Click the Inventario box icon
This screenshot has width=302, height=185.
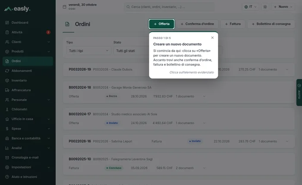click(x=7, y=80)
